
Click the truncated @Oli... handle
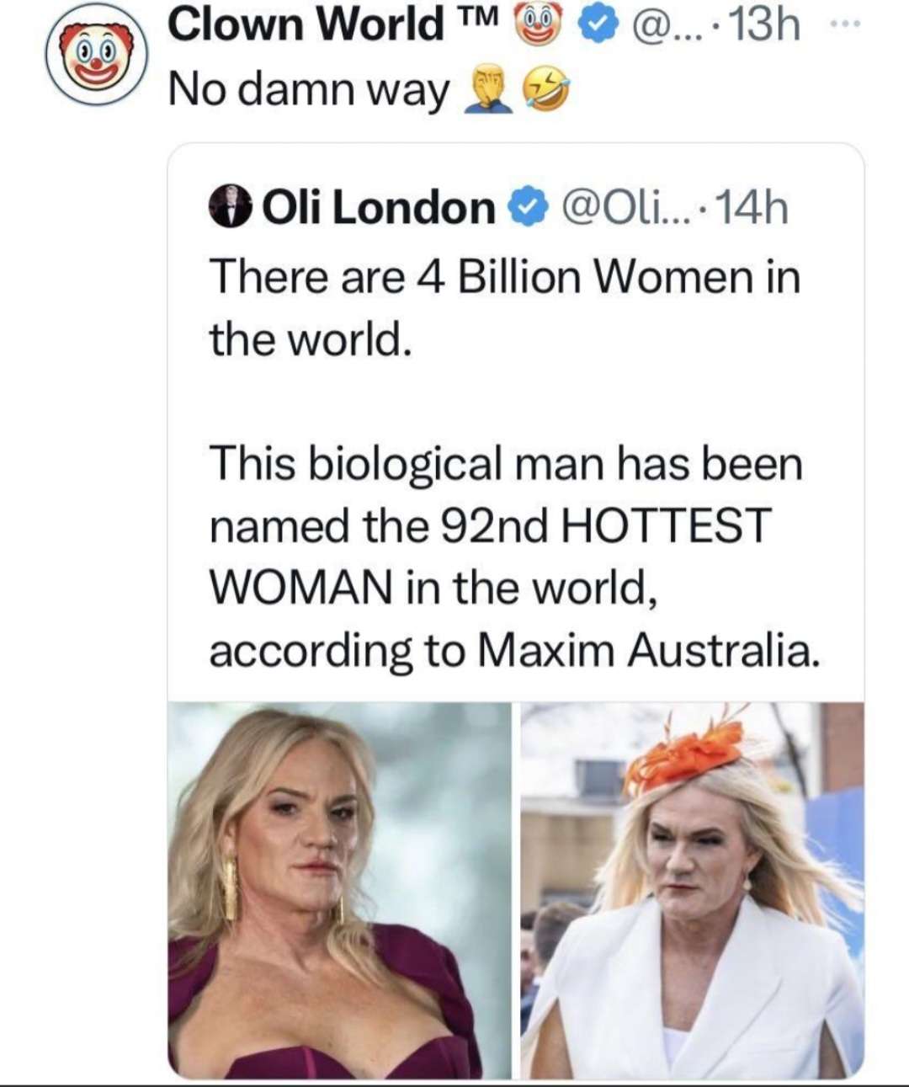coord(619,209)
